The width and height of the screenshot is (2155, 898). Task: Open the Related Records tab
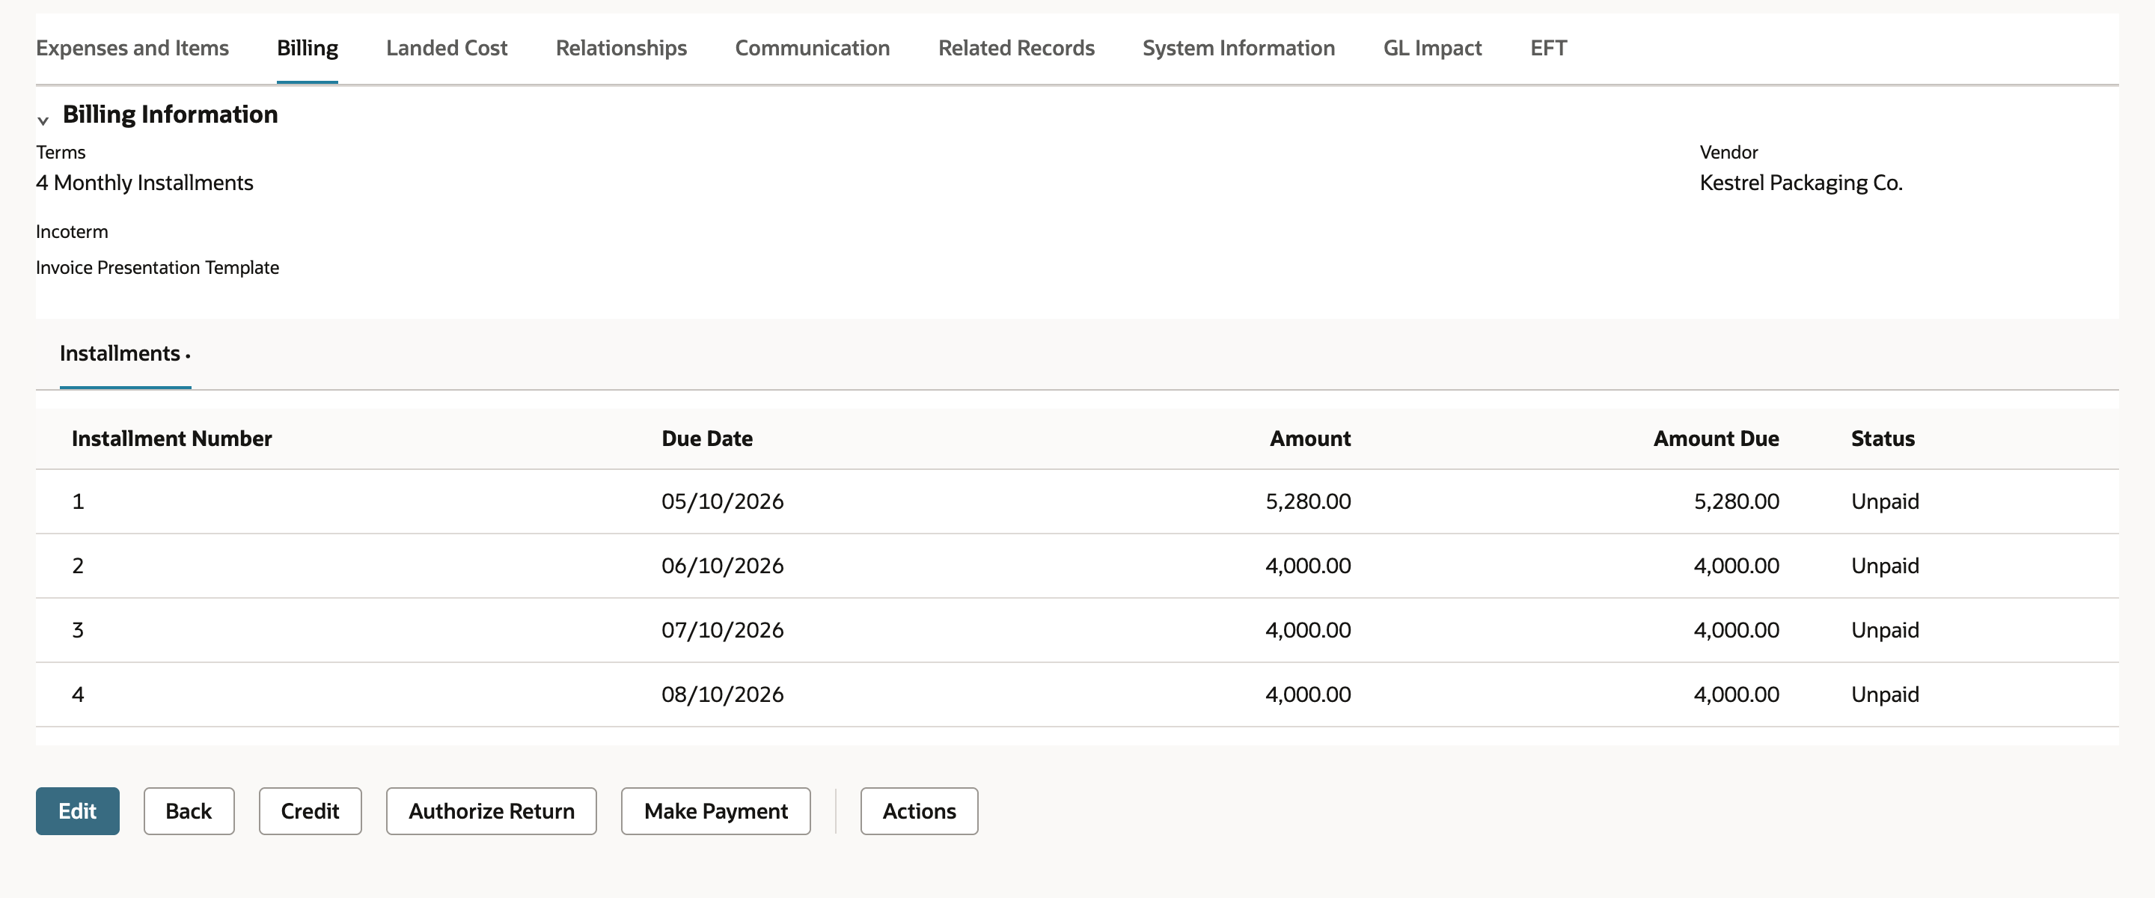click(1015, 48)
